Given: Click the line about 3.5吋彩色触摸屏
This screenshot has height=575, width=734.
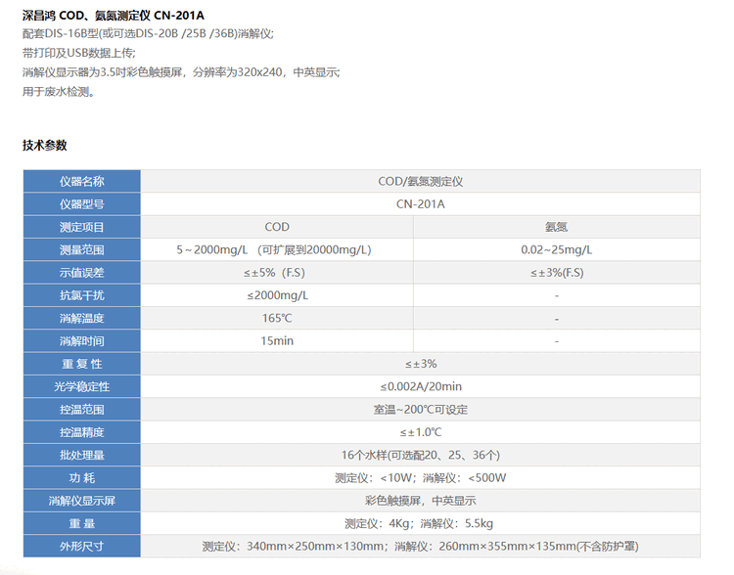Looking at the screenshot, I should (x=181, y=72).
